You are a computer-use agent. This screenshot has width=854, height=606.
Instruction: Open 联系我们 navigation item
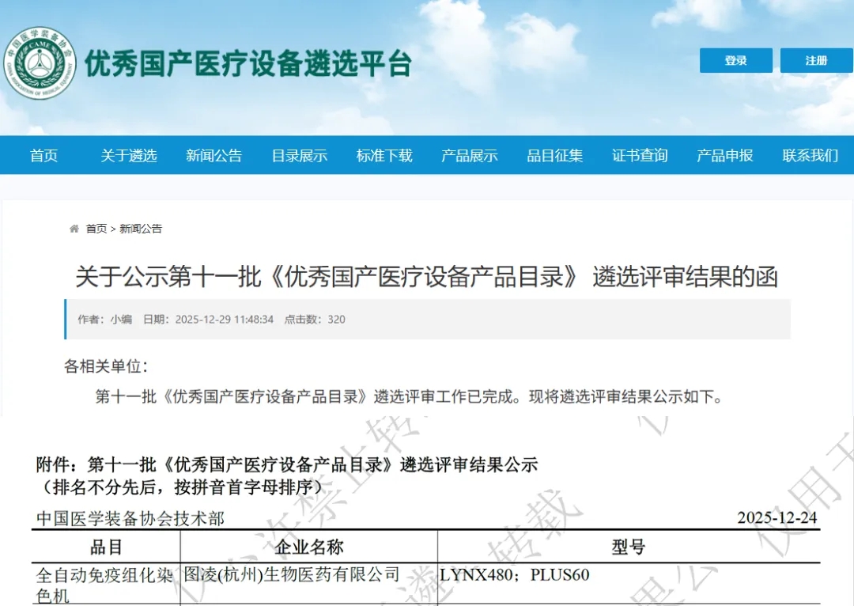[811, 156]
